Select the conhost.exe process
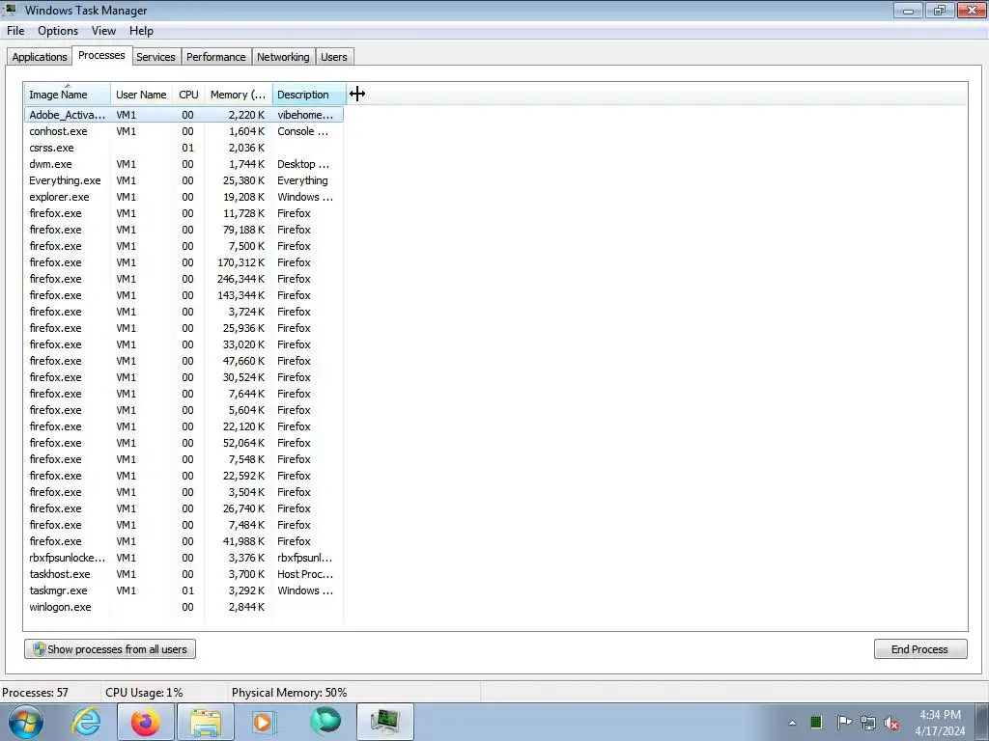The height and width of the screenshot is (741, 989). pos(184,131)
